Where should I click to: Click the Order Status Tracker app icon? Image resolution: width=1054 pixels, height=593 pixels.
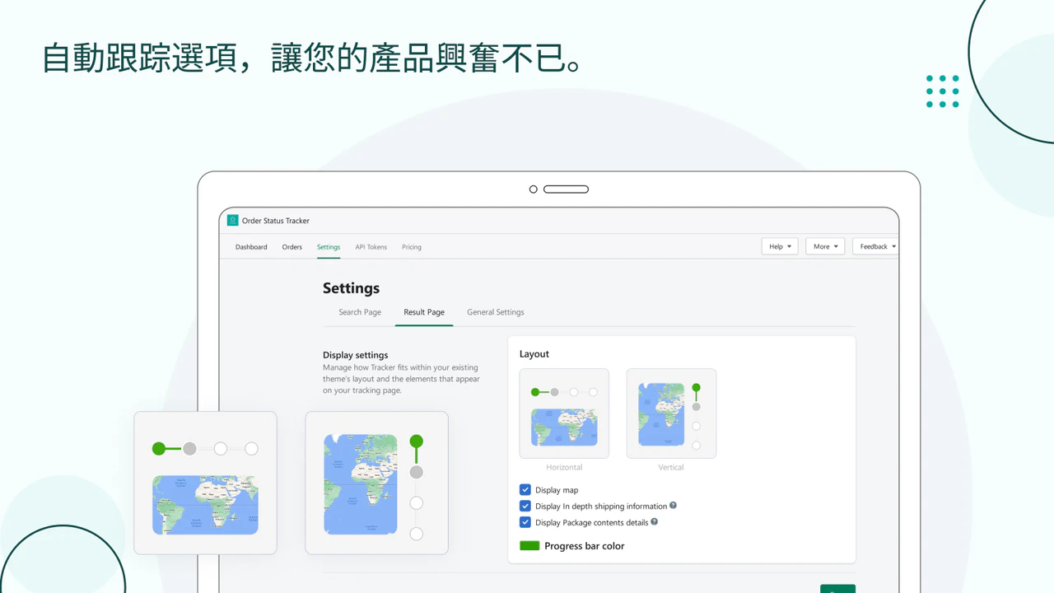point(233,221)
